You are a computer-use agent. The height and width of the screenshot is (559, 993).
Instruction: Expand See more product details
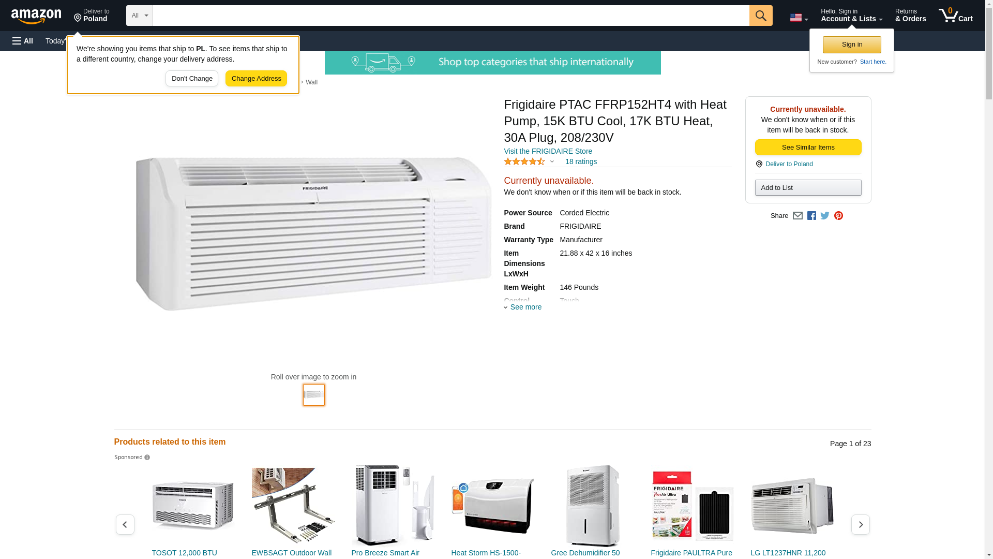click(x=523, y=307)
